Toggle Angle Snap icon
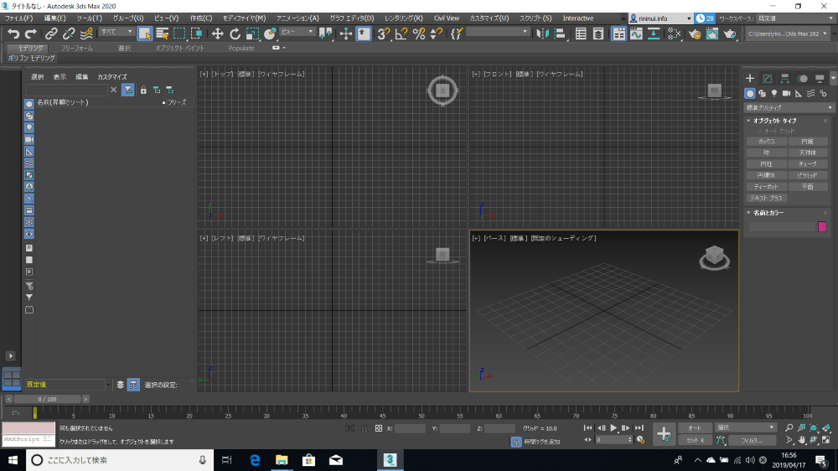This screenshot has width=838, height=471. tap(401, 34)
